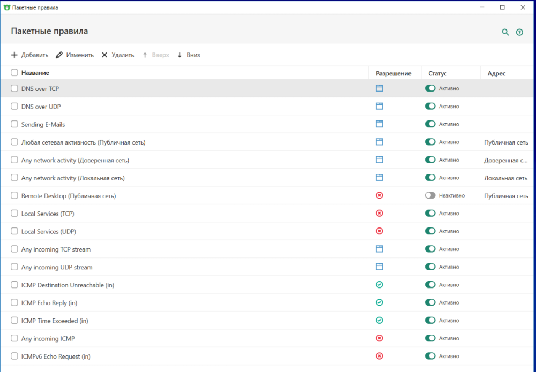Image resolution: width=536 pixels, height=372 pixels.
Task: Click the permission icon for DNS over TCP
Action: (x=379, y=88)
